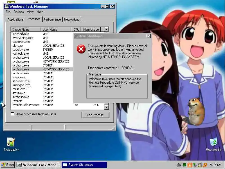Toggle Show processes from all users checkbox
Screen dimensions: 225x169
point(12,114)
